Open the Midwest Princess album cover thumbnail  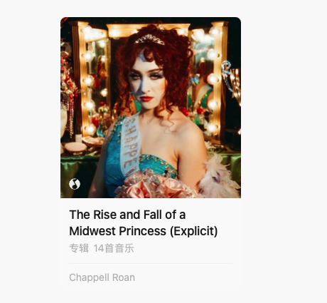click(x=151, y=108)
